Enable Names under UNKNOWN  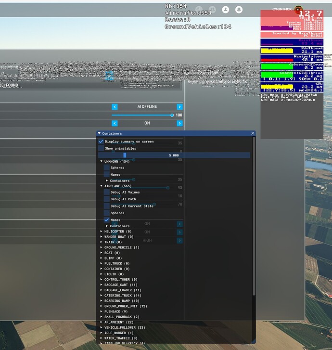pyautogui.click(x=107, y=175)
